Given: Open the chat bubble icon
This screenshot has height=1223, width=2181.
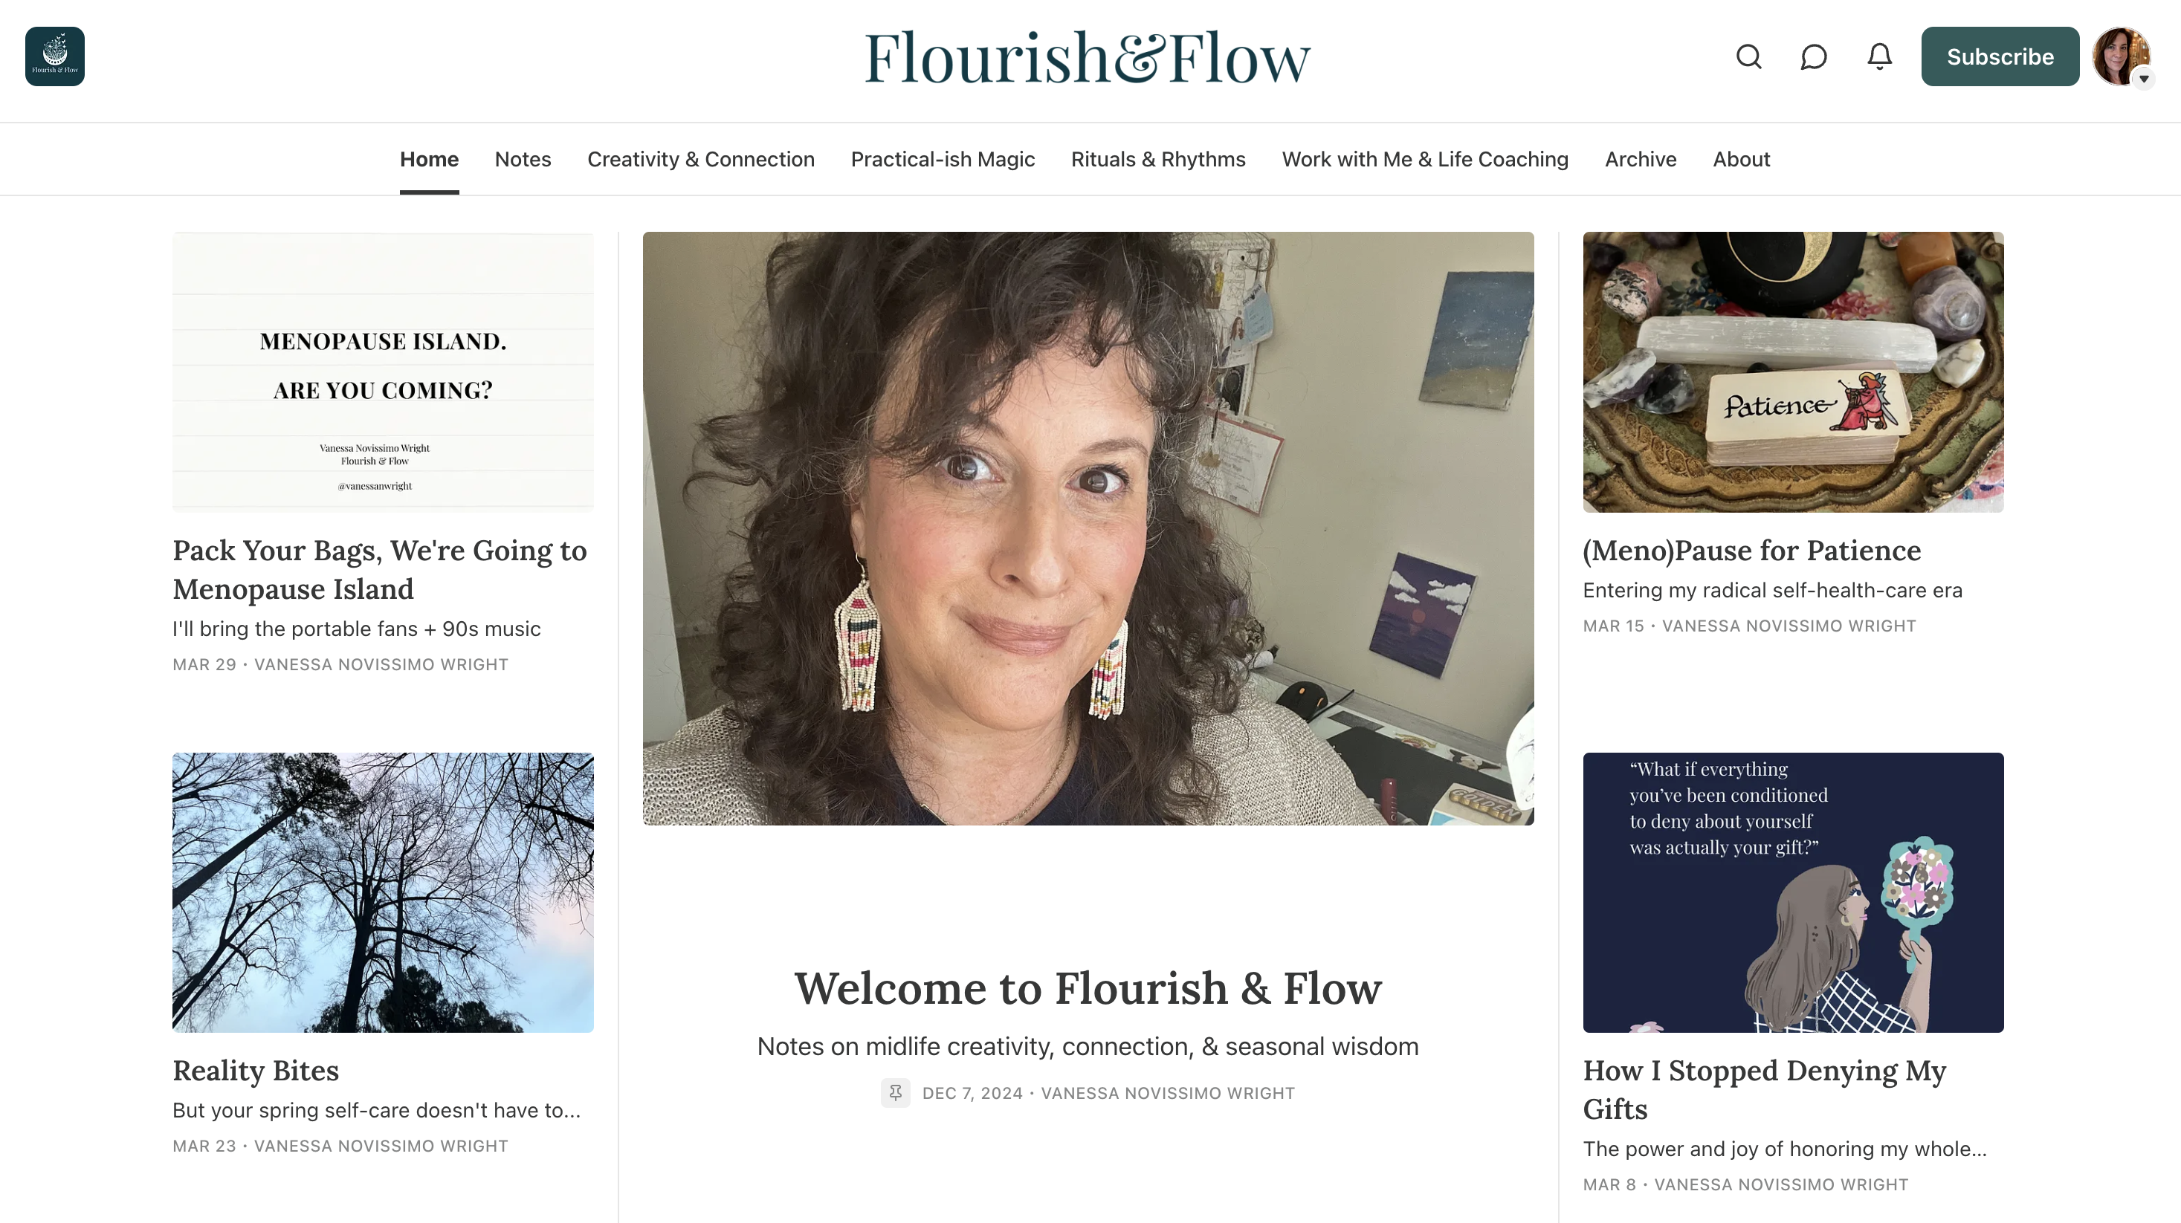Looking at the screenshot, I should (x=1814, y=56).
